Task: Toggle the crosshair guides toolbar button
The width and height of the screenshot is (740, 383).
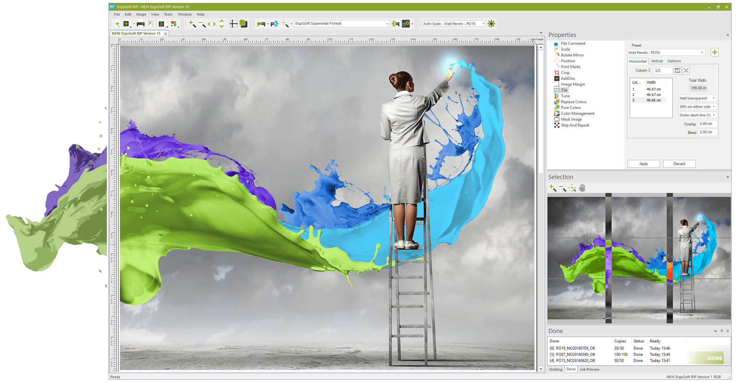Action: coord(233,24)
